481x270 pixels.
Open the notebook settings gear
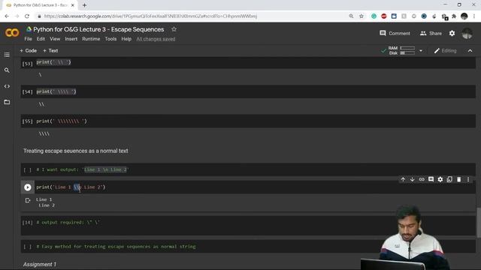click(x=452, y=33)
